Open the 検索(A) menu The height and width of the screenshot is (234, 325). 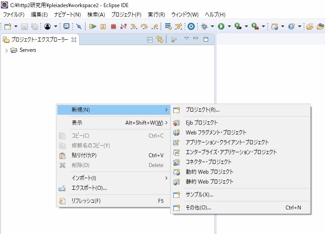(x=96, y=14)
